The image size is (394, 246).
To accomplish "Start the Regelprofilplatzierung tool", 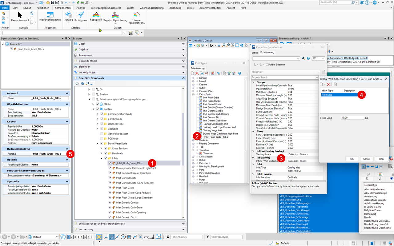I will coord(115,18).
